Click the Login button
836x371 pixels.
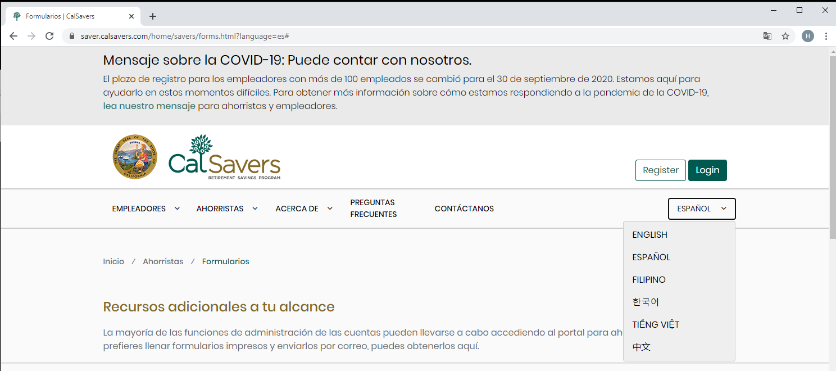point(707,170)
